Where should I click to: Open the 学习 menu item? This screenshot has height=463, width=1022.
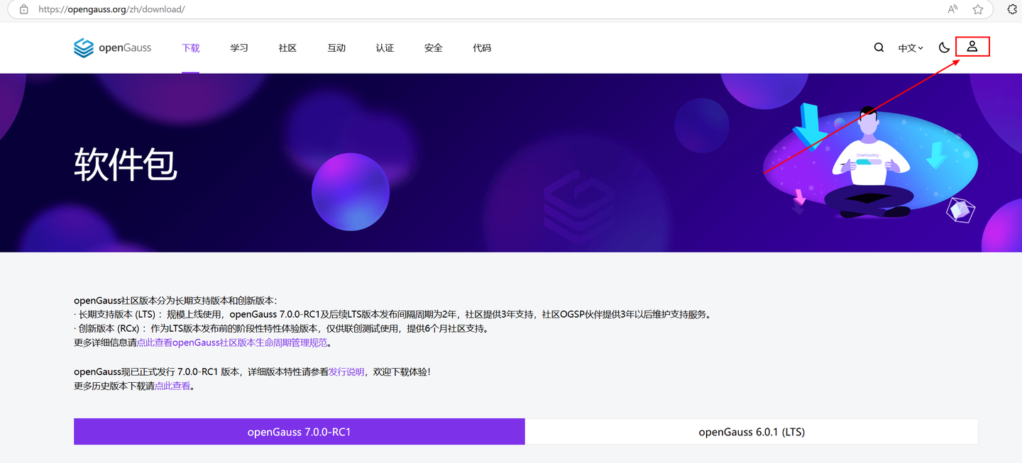pyautogui.click(x=238, y=48)
